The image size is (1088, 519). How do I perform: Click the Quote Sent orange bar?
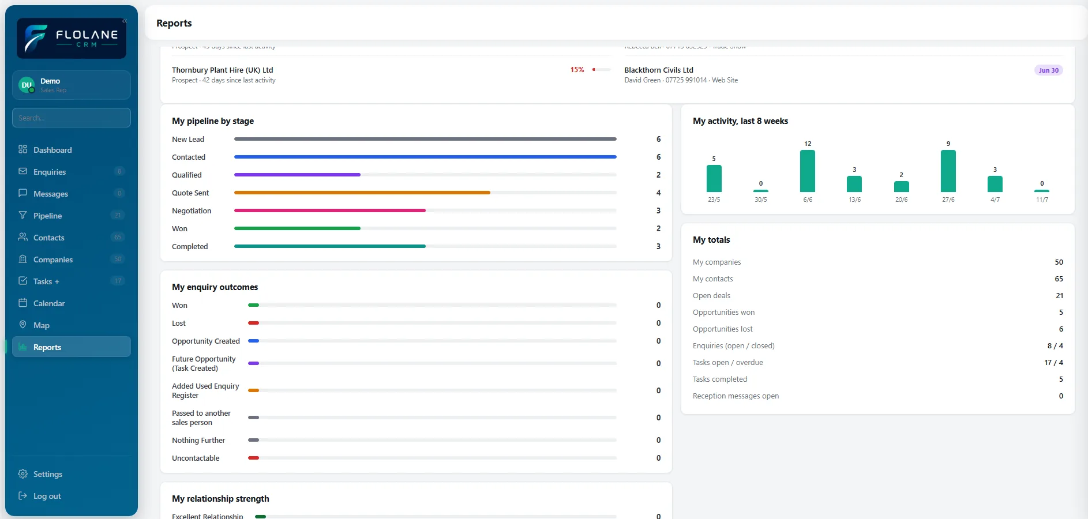(x=362, y=193)
